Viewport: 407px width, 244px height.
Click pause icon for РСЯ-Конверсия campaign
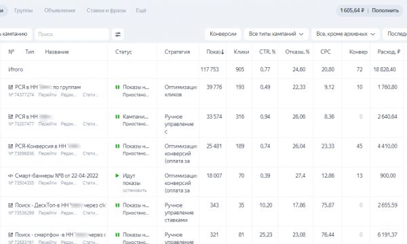coord(117,146)
